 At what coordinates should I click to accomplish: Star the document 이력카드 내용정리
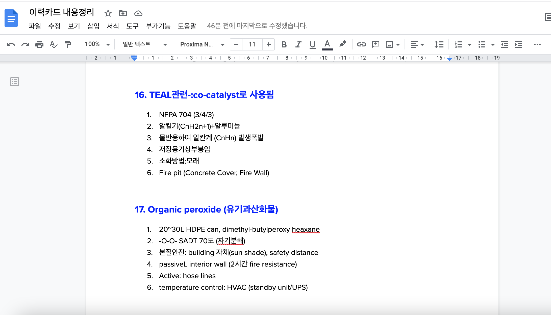(x=108, y=13)
